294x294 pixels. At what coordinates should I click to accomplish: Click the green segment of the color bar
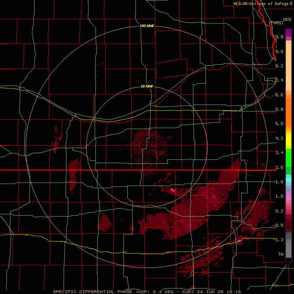click(x=288, y=157)
